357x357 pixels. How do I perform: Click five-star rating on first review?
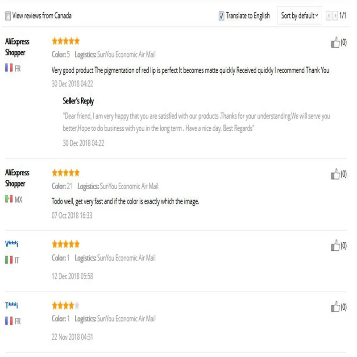(x=66, y=41)
